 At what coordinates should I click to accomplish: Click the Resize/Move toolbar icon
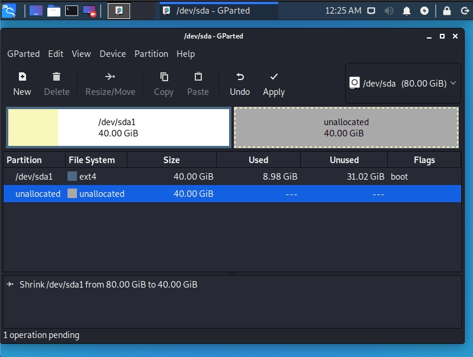point(110,77)
